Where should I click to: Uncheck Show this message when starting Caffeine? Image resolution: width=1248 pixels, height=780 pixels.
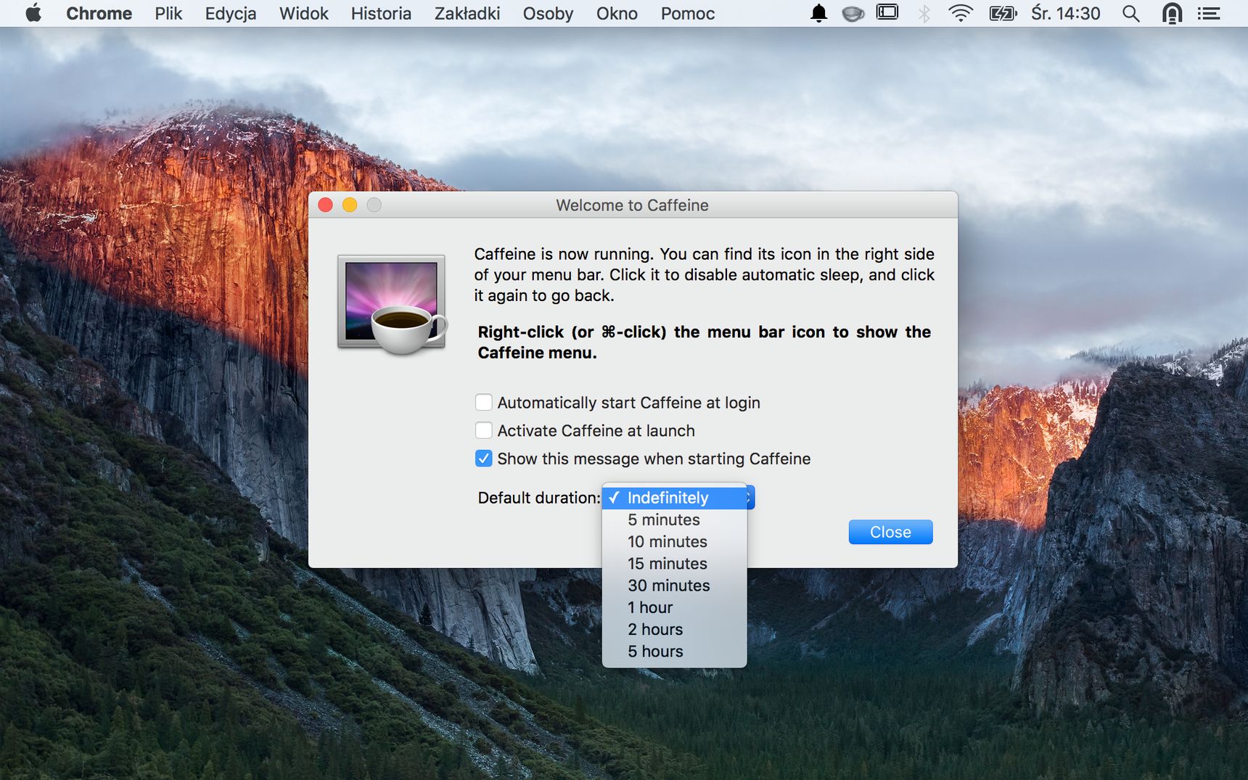[x=483, y=459]
